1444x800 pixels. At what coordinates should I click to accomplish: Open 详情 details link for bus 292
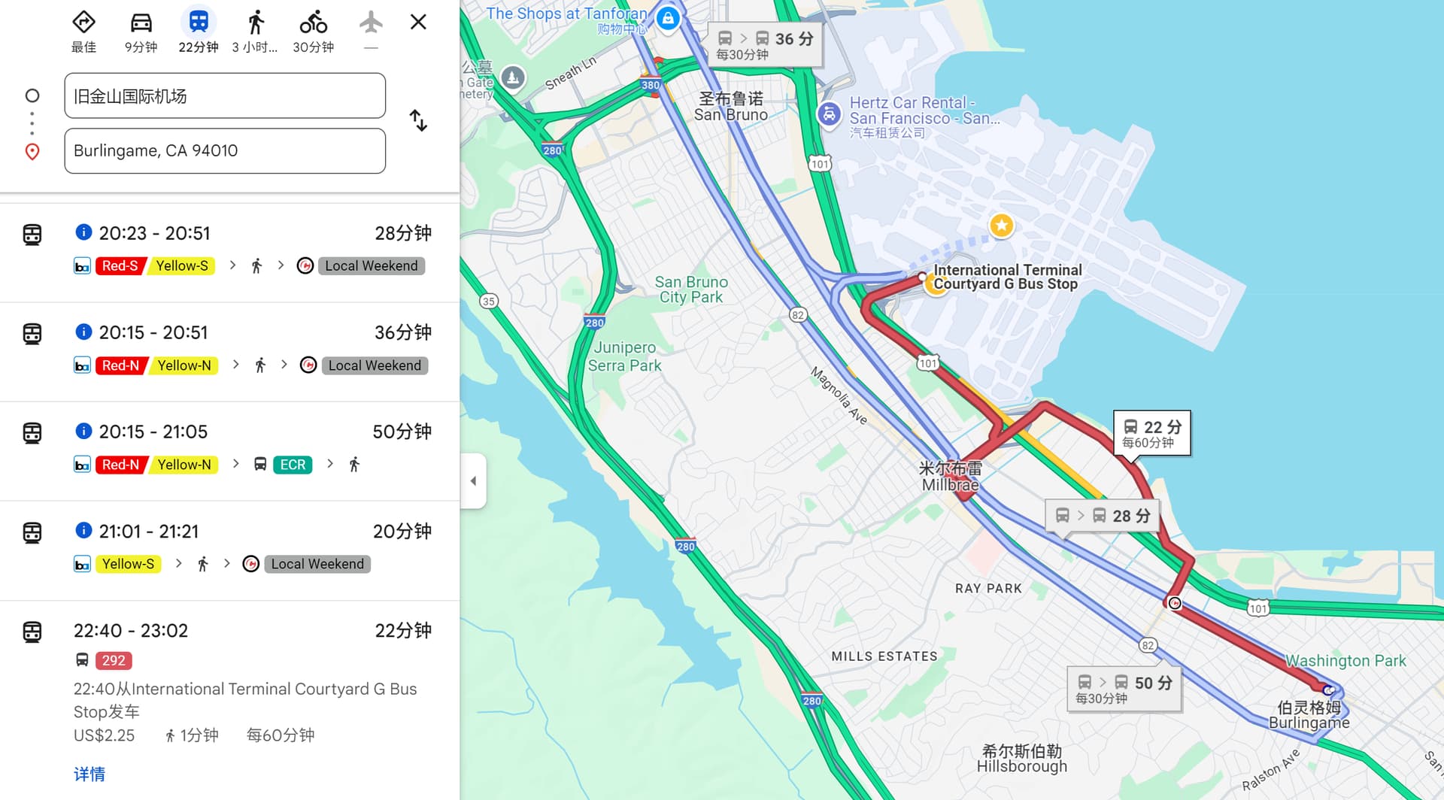tap(89, 774)
